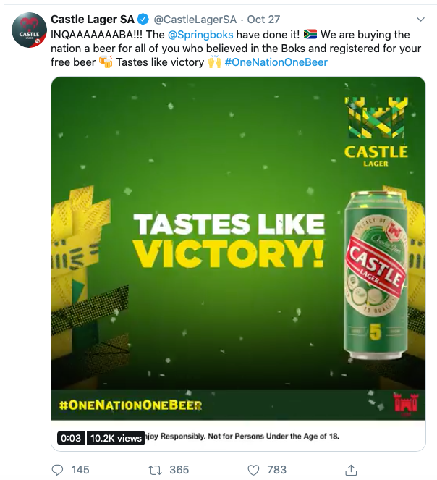The image size is (437, 480).
Task: Click the 0:03 video duration badge
Action: click(x=72, y=438)
